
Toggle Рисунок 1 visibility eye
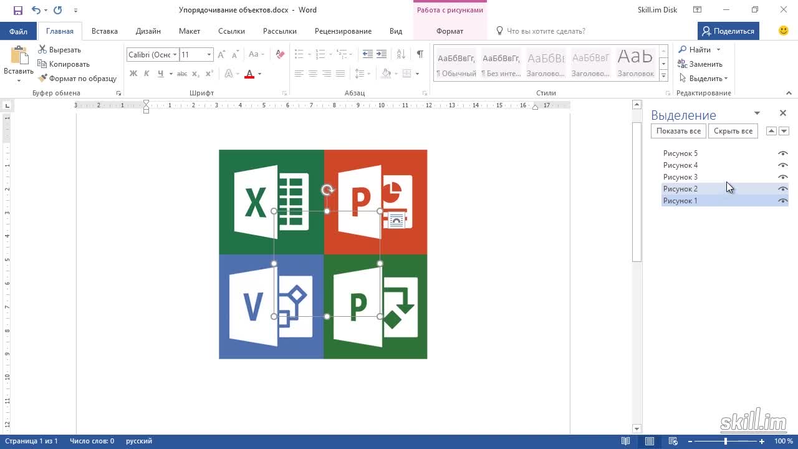(x=783, y=201)
